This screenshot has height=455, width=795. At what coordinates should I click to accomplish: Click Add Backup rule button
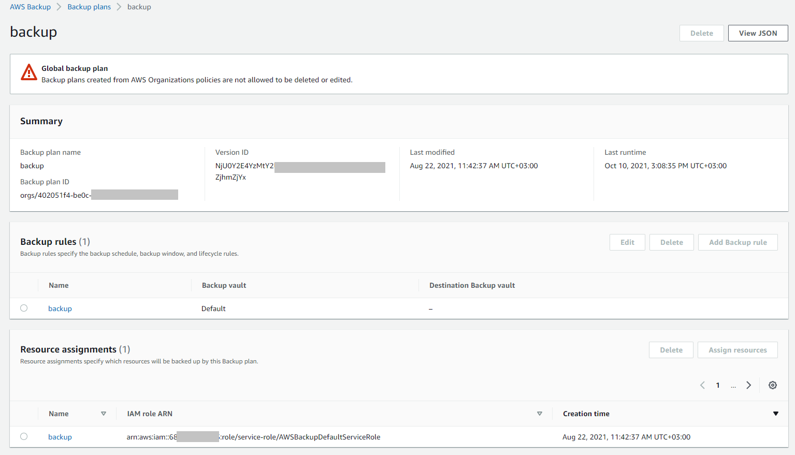[x=738, y=242]
